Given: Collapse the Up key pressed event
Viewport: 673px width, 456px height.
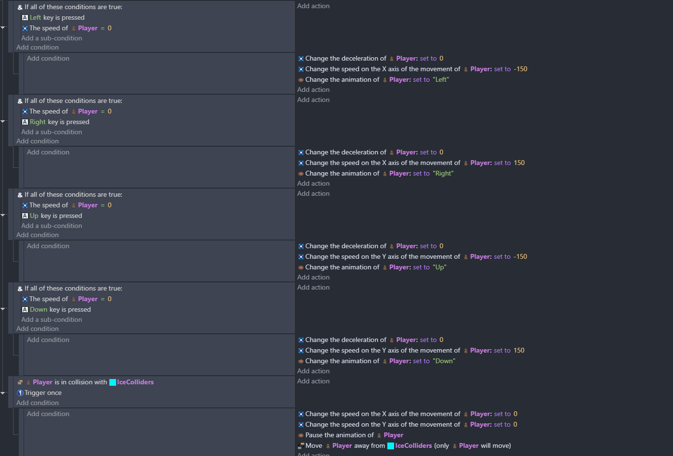Looking at the screenshot, I should [x=3, y=215].
